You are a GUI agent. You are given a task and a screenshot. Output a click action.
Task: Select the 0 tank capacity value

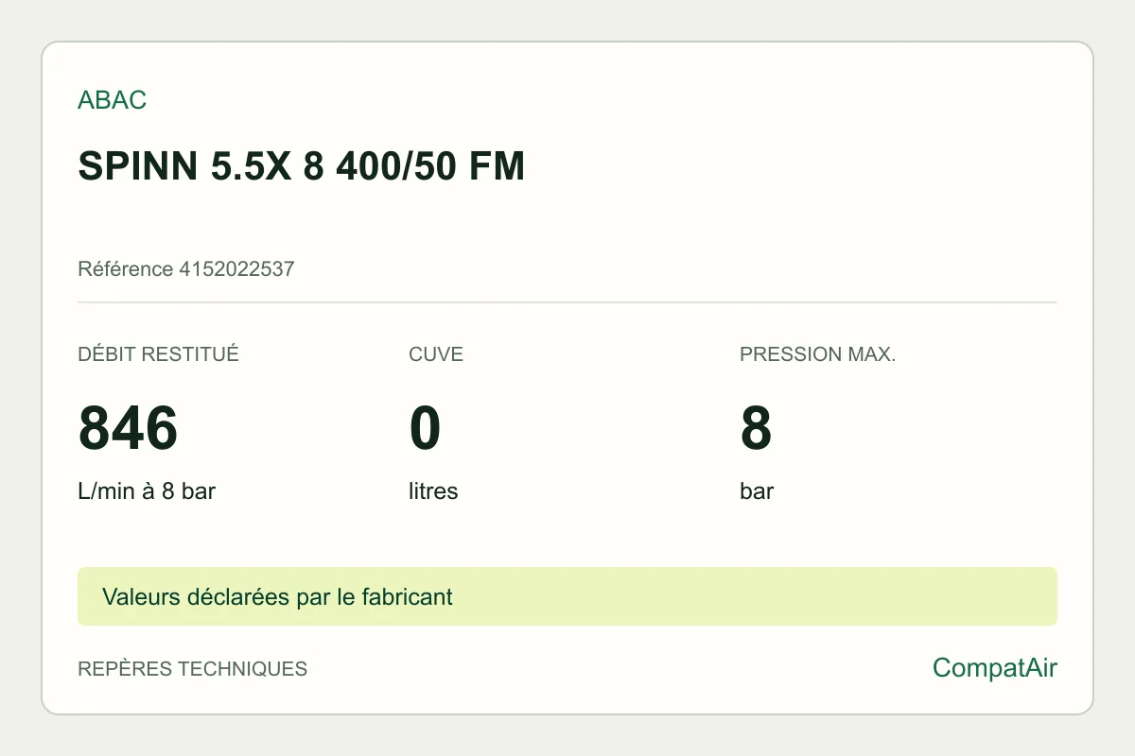pyautogui.click(x=425, y=428)
